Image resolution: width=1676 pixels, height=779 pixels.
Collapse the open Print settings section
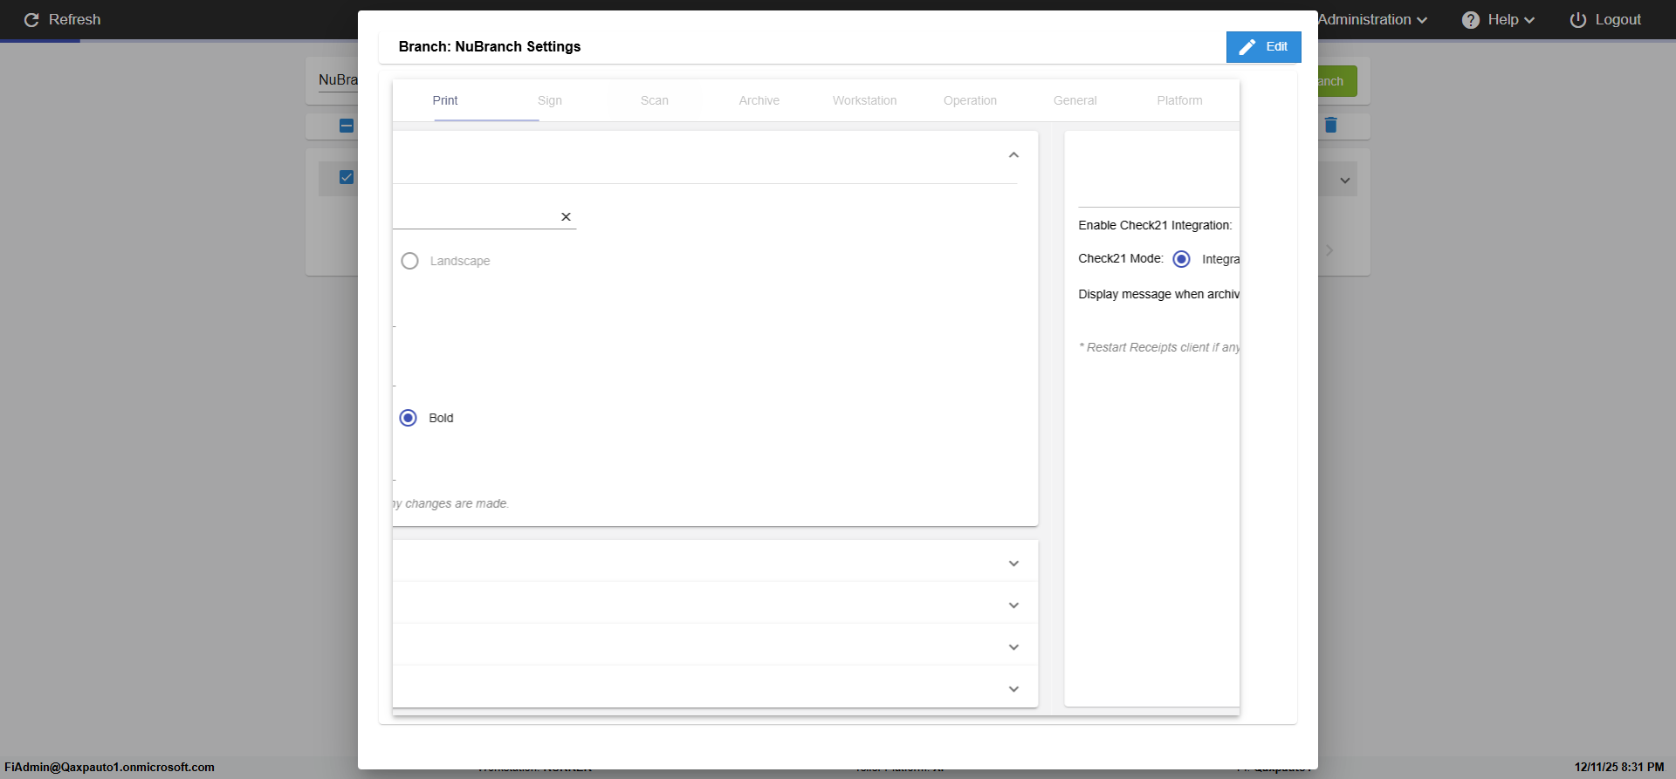click(x=1013, y=155)
